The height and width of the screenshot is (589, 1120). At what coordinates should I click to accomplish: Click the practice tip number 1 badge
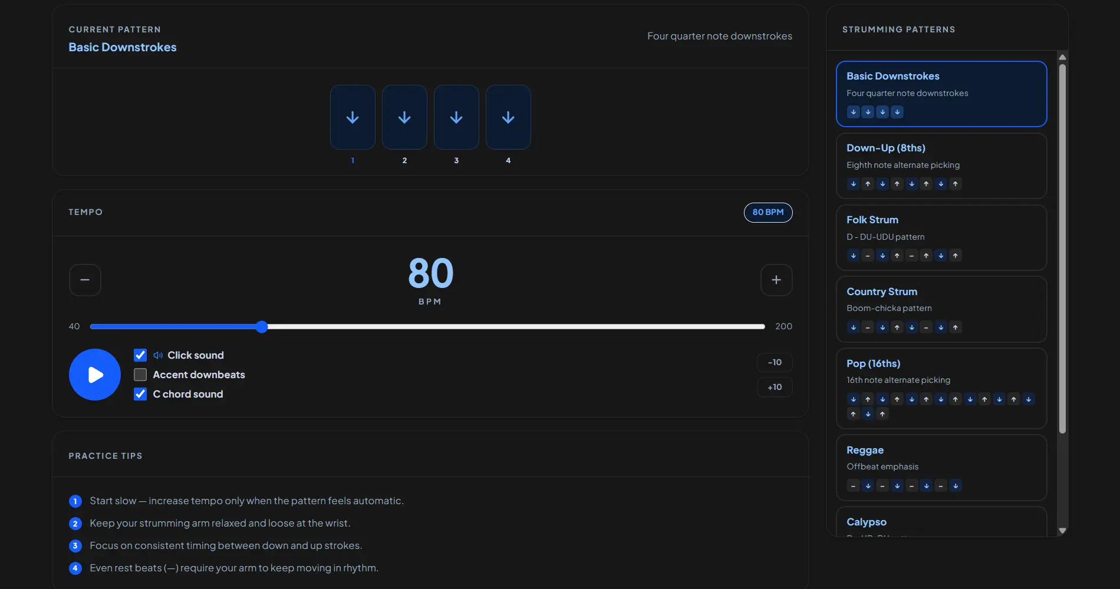click(x=75, y=501)
